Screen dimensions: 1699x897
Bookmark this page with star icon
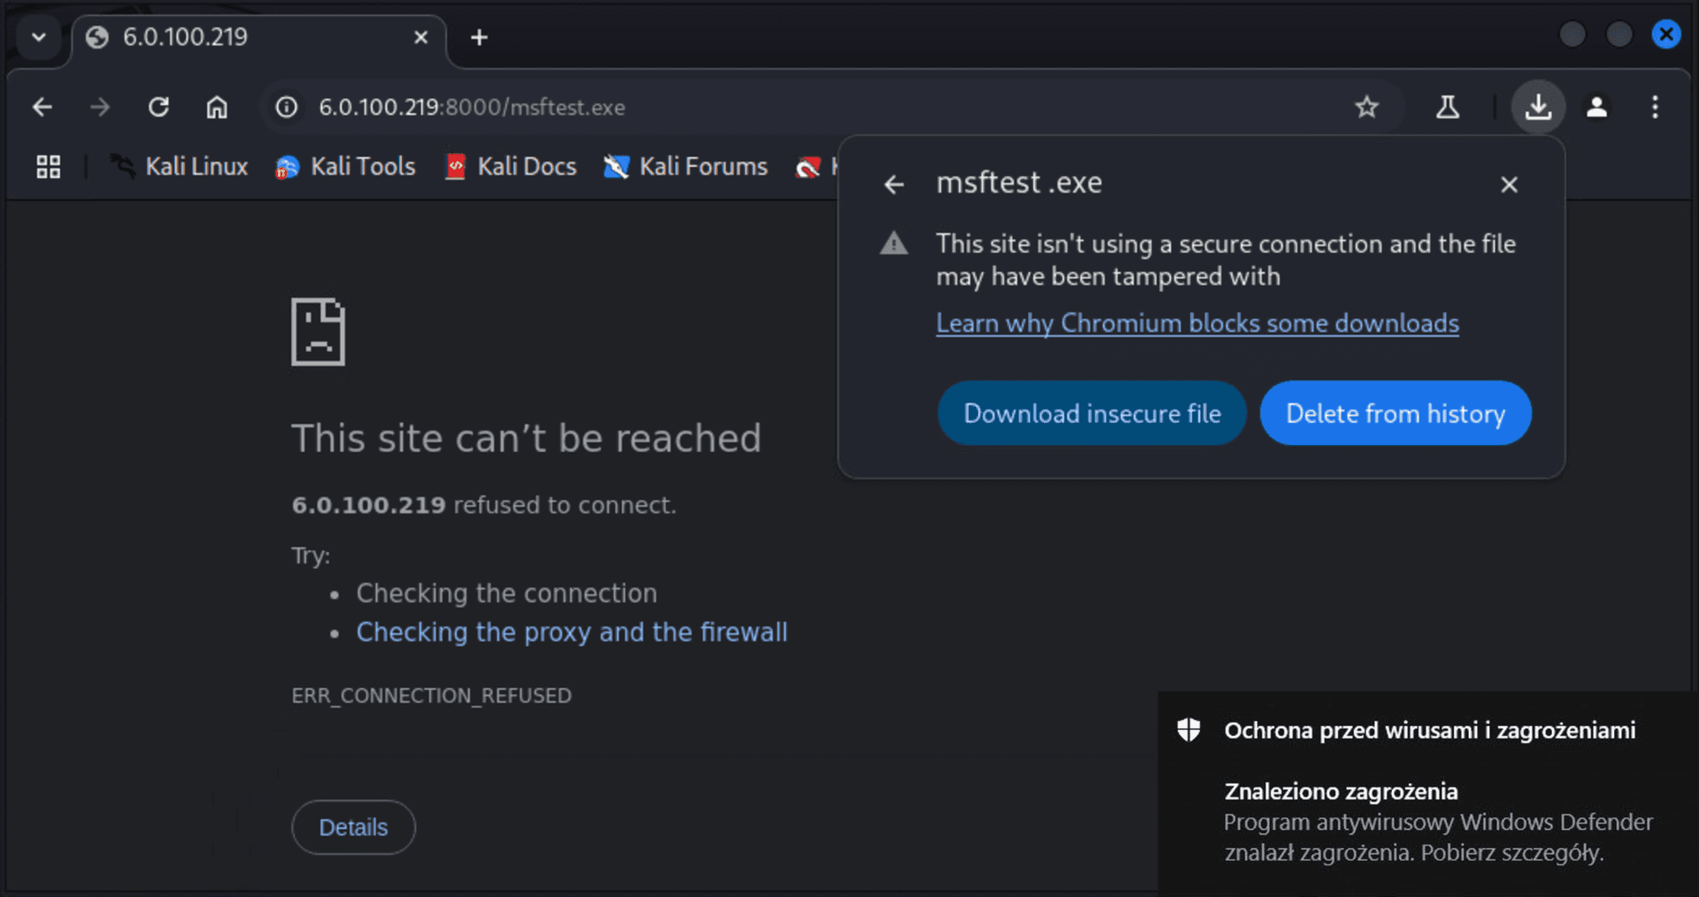point(1366,107)
